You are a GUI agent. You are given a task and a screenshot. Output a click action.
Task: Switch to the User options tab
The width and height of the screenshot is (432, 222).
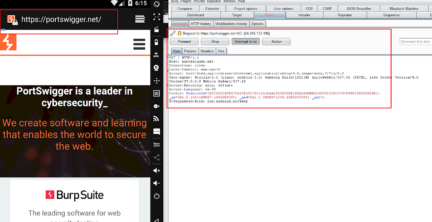pyautogui.click(x=283, y=8)
